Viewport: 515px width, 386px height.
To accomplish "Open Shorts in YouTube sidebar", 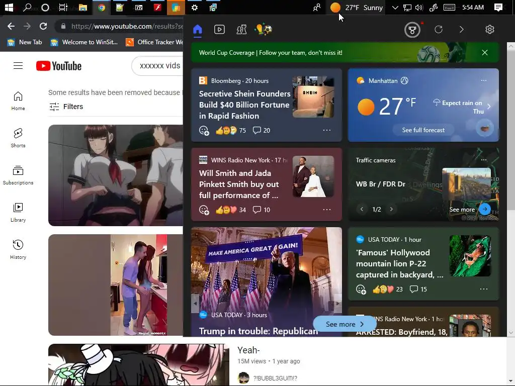I will (18, 138).
